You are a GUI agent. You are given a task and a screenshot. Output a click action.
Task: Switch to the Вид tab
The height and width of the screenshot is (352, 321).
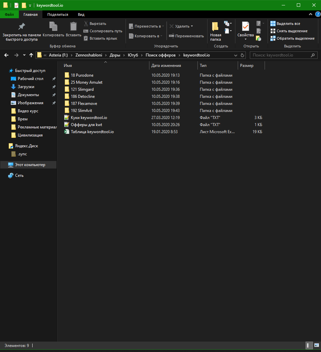click(x=81, y=14)
